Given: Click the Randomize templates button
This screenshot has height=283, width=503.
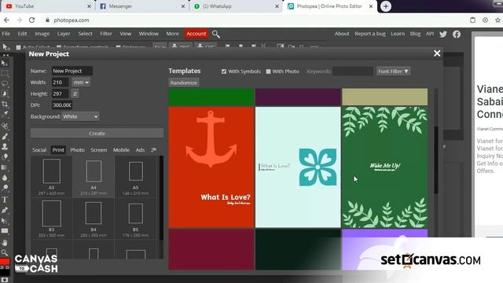Looking at the screenshot, I should [183, 83].
